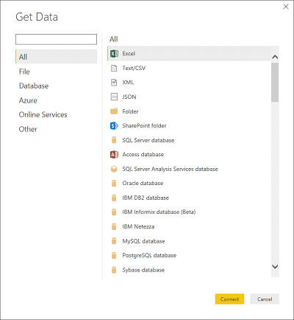The height and width of the screenshot is (320, 294).
Task: Select the Access database icon
Action: pos(114,155)
